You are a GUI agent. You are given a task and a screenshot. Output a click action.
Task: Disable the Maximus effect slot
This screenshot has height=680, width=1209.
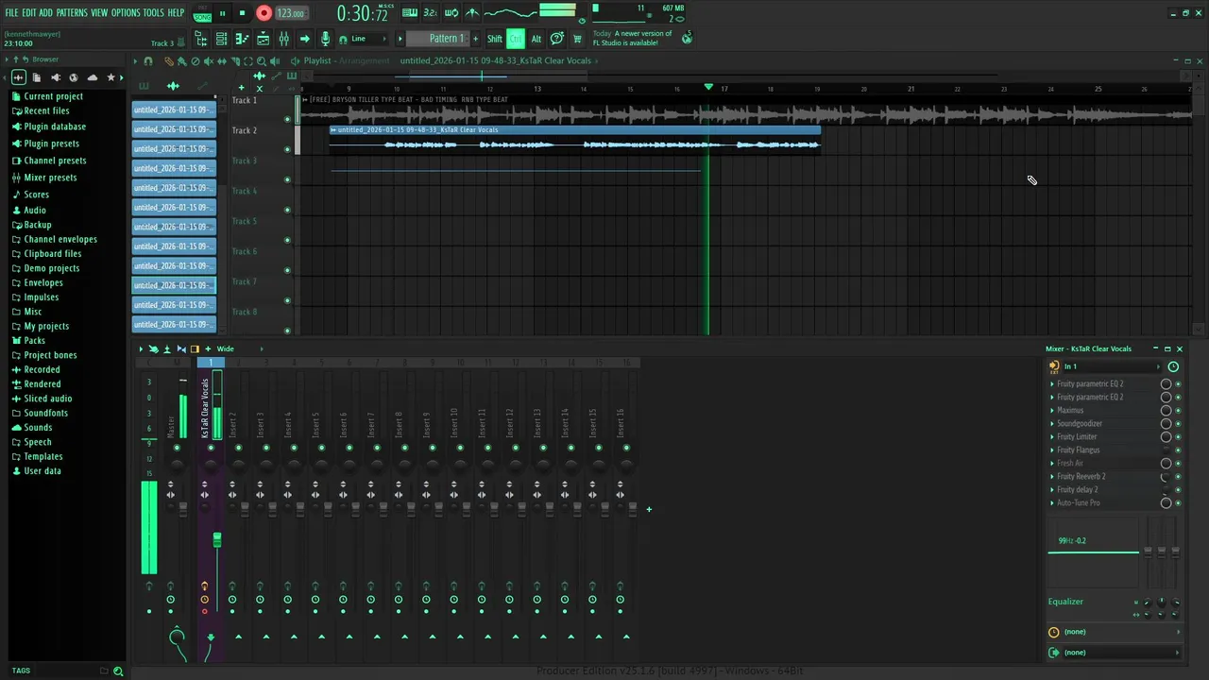1178,411
